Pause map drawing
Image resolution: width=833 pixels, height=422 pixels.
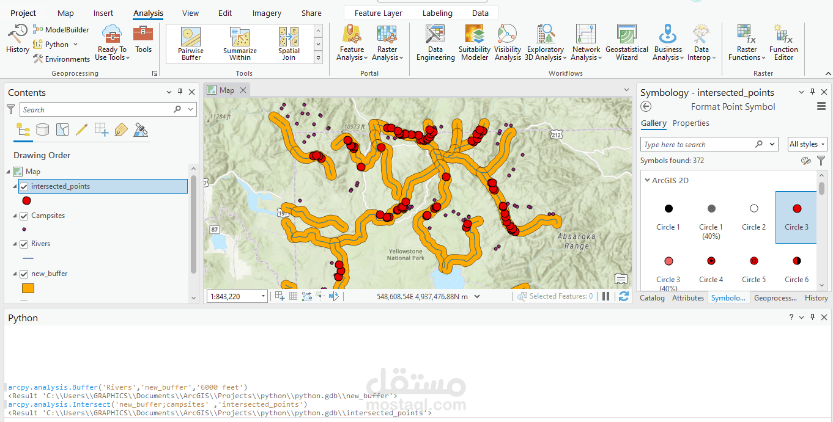(x=606, y=296)
